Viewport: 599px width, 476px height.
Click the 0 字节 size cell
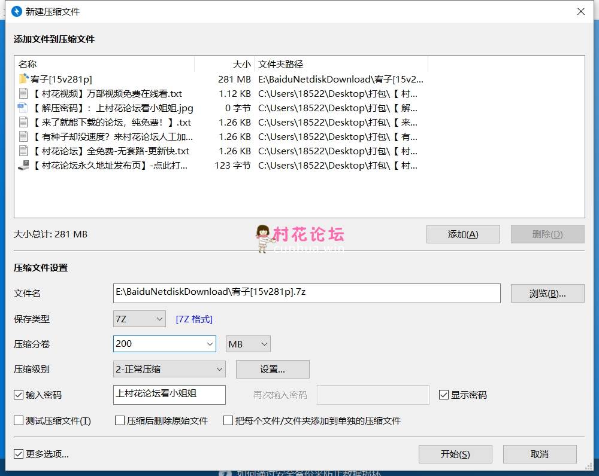tap(238, 108)
